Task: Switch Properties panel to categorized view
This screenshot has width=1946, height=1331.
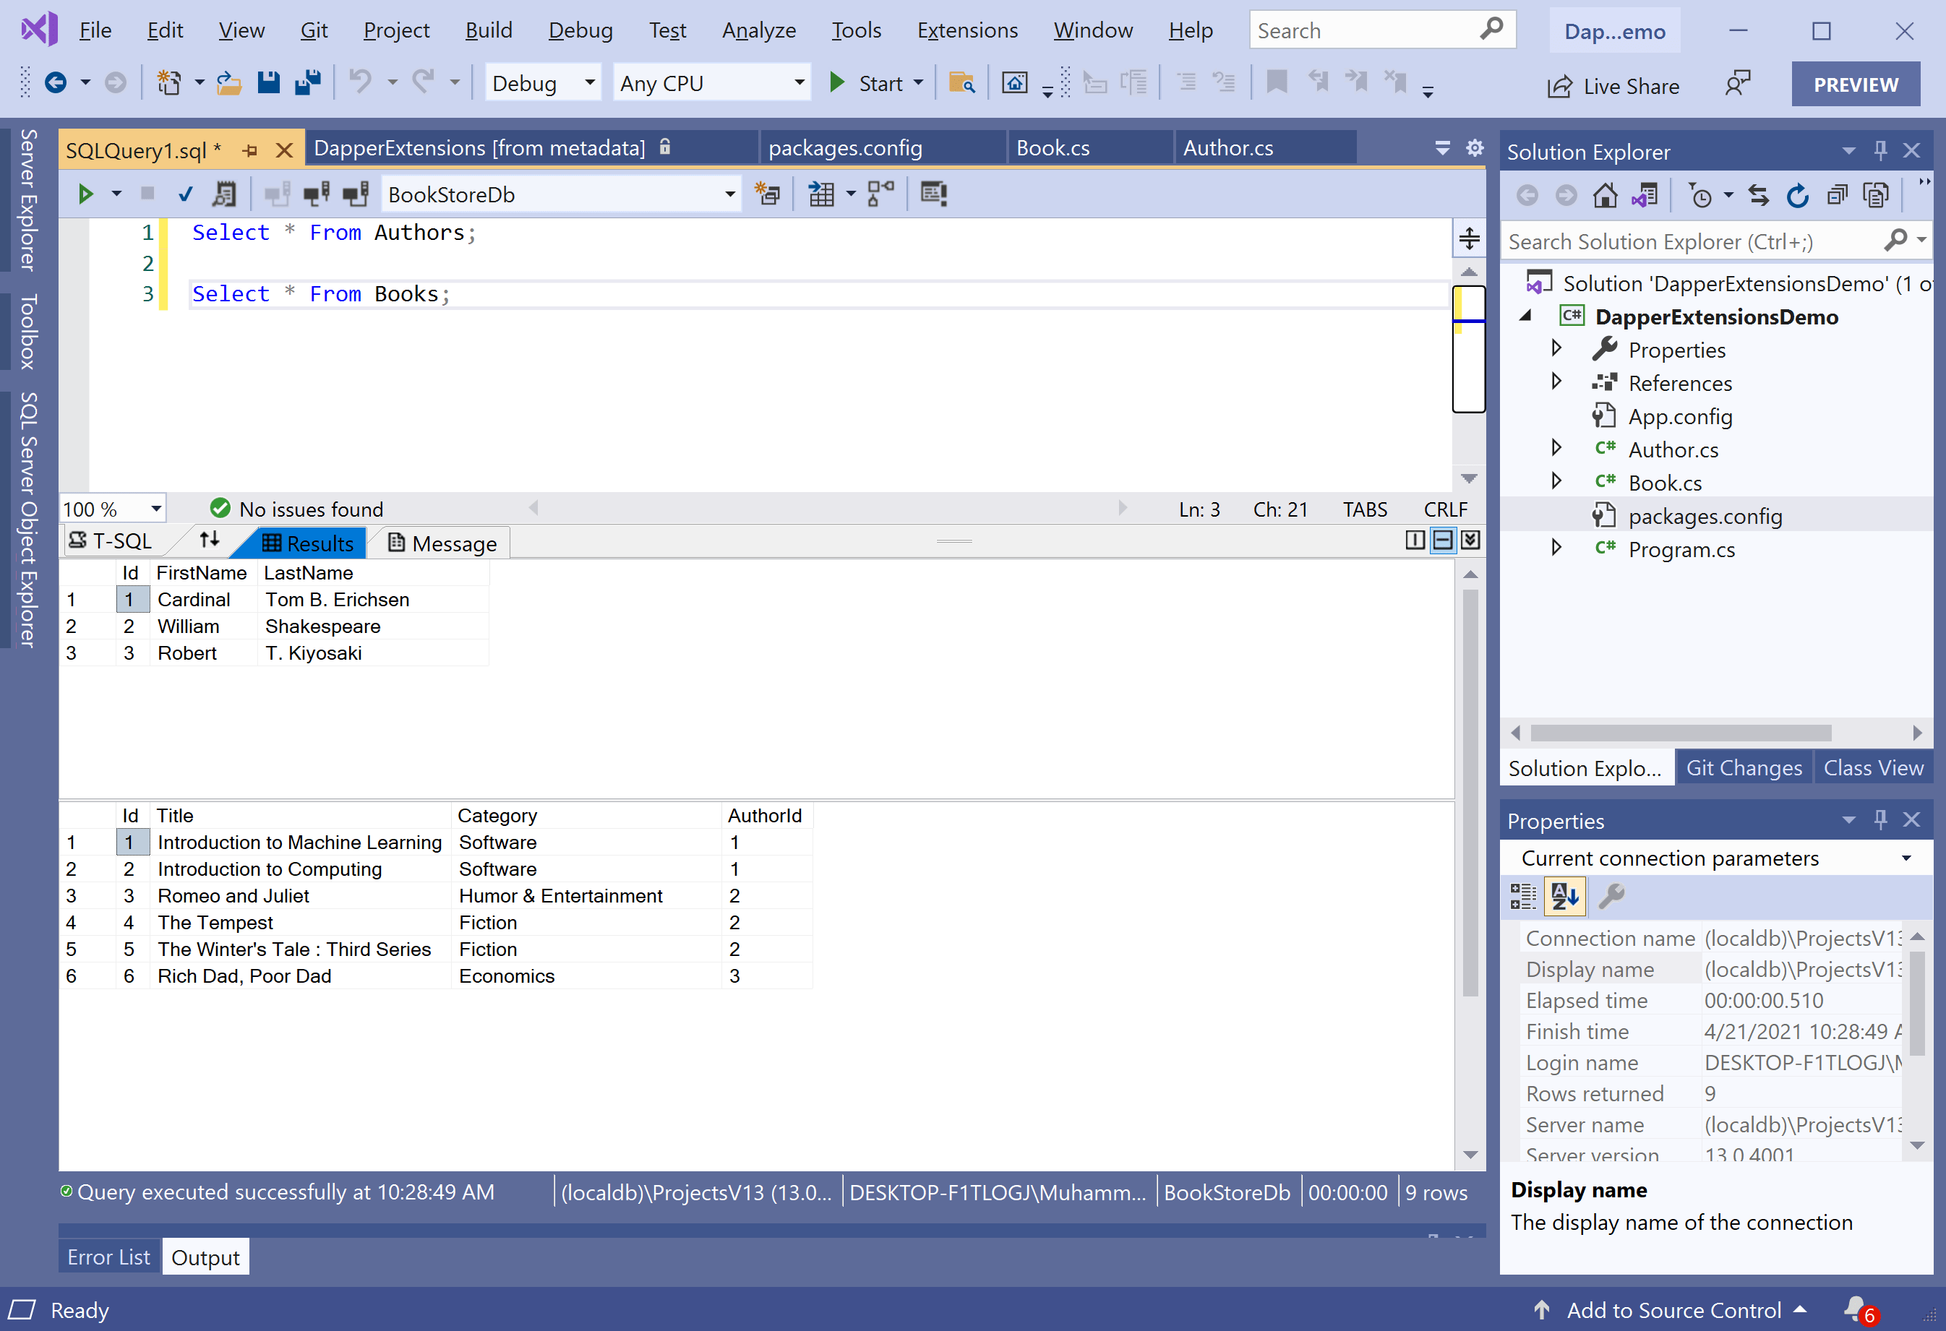Action: coord(1523,896)
